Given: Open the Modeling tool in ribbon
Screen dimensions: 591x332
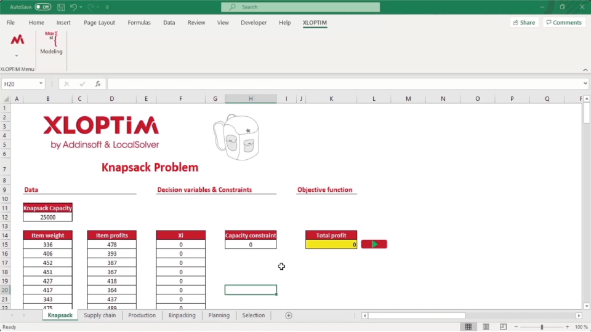Looking at the screenshot, I should point(51,43).
